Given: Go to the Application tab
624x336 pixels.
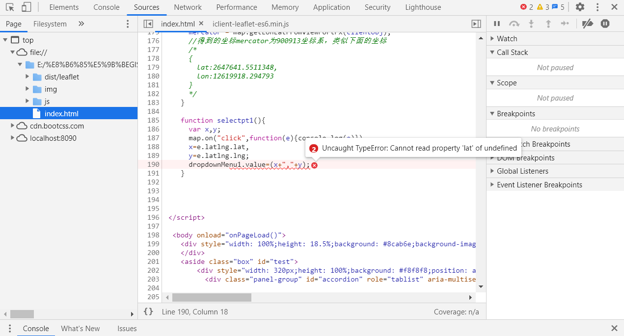Looking at the screenshot, I should [x=332, y=7].
